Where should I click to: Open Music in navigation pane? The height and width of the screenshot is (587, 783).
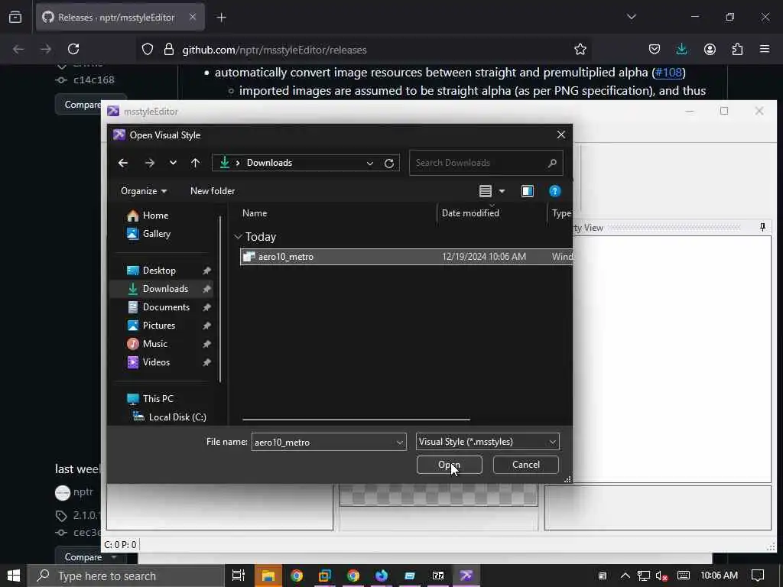pyautogui.click(x=154, y=344)
